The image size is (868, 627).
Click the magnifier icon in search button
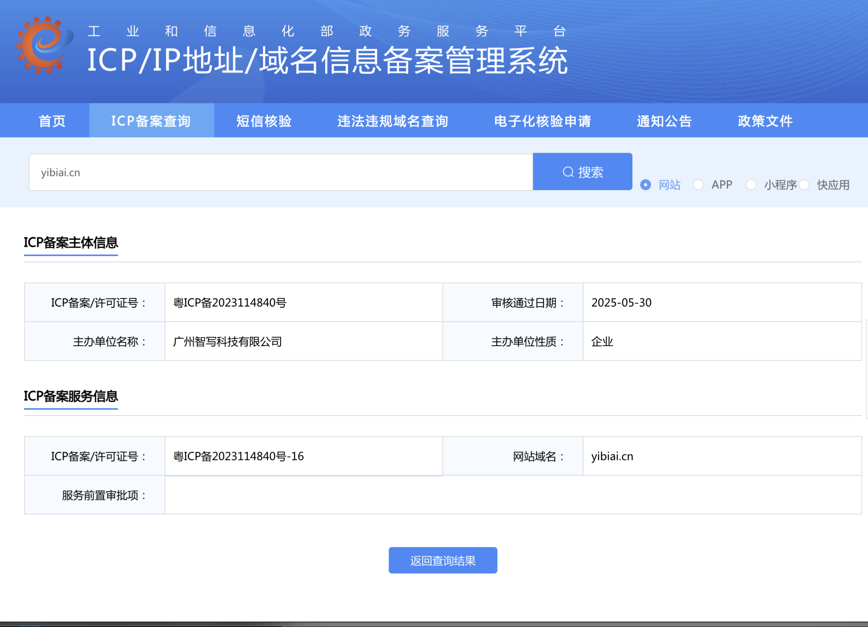tap(568, 172)
